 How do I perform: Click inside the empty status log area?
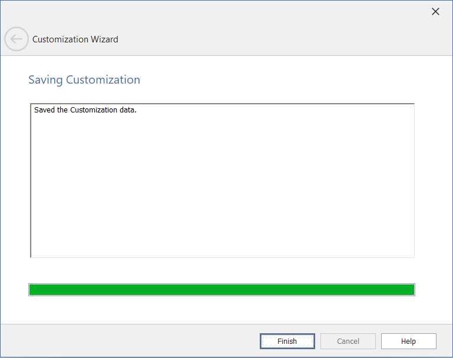coord(221,188)
